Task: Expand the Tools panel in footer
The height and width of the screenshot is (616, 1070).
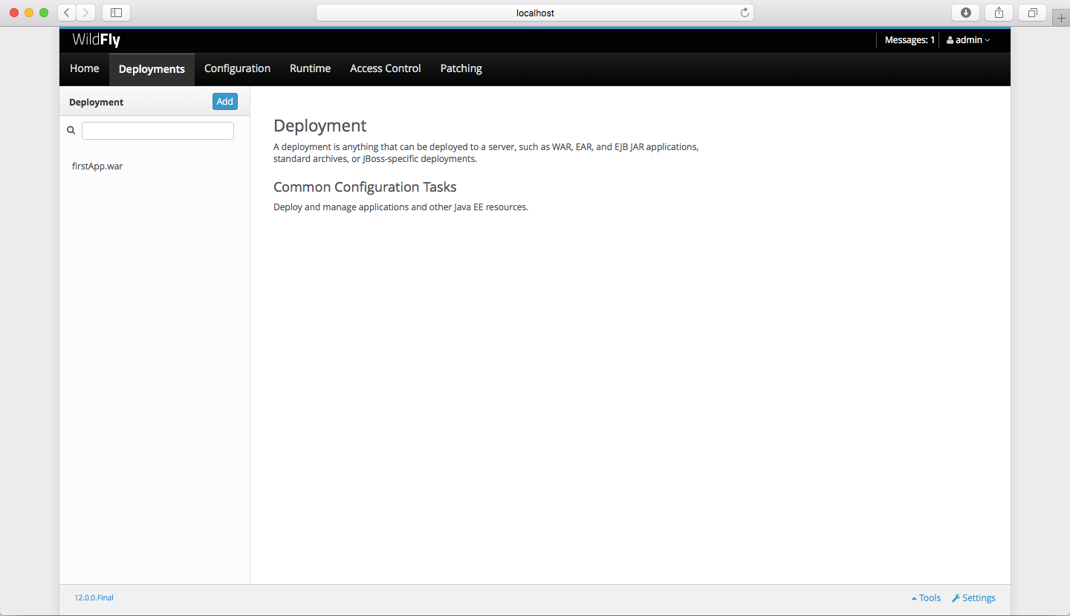Action: pos(926,598)
